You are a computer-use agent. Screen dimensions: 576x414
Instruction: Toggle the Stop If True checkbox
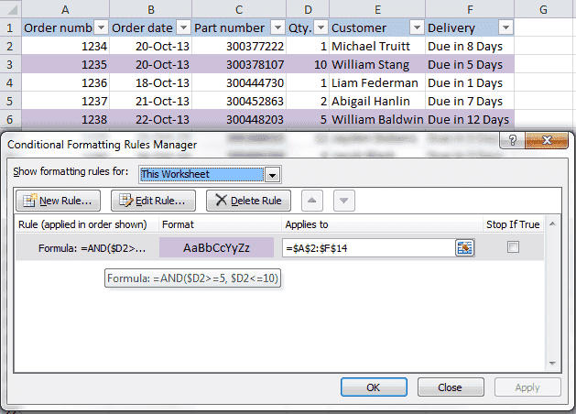coord(513,247)
